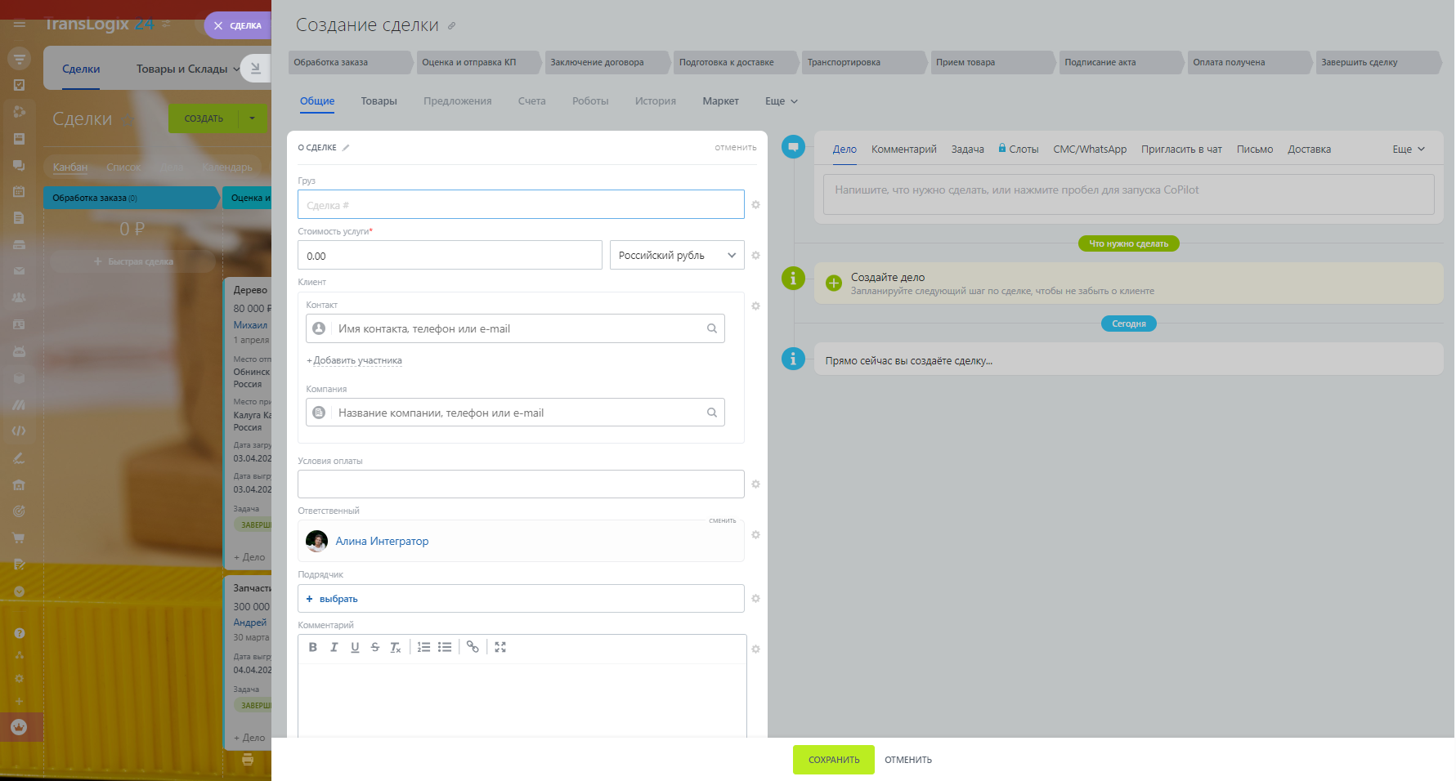The image size is (1456, 781).
Task: Expand comment editor to fullscreen
Action: (x=500, y=647)
